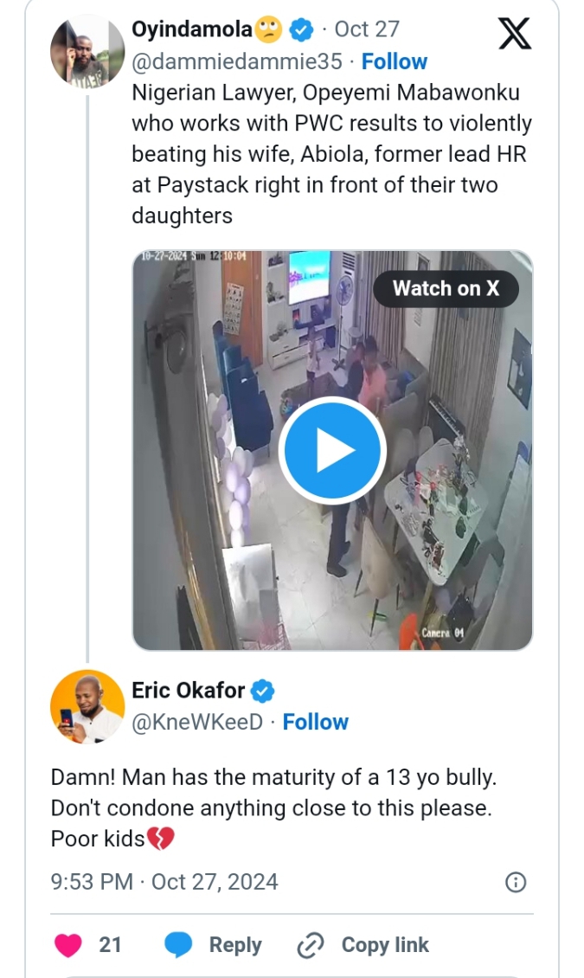Viewport: 584px width, 978px height.
Task: Follow @KneWKeeD
Action: pos(316,722)
